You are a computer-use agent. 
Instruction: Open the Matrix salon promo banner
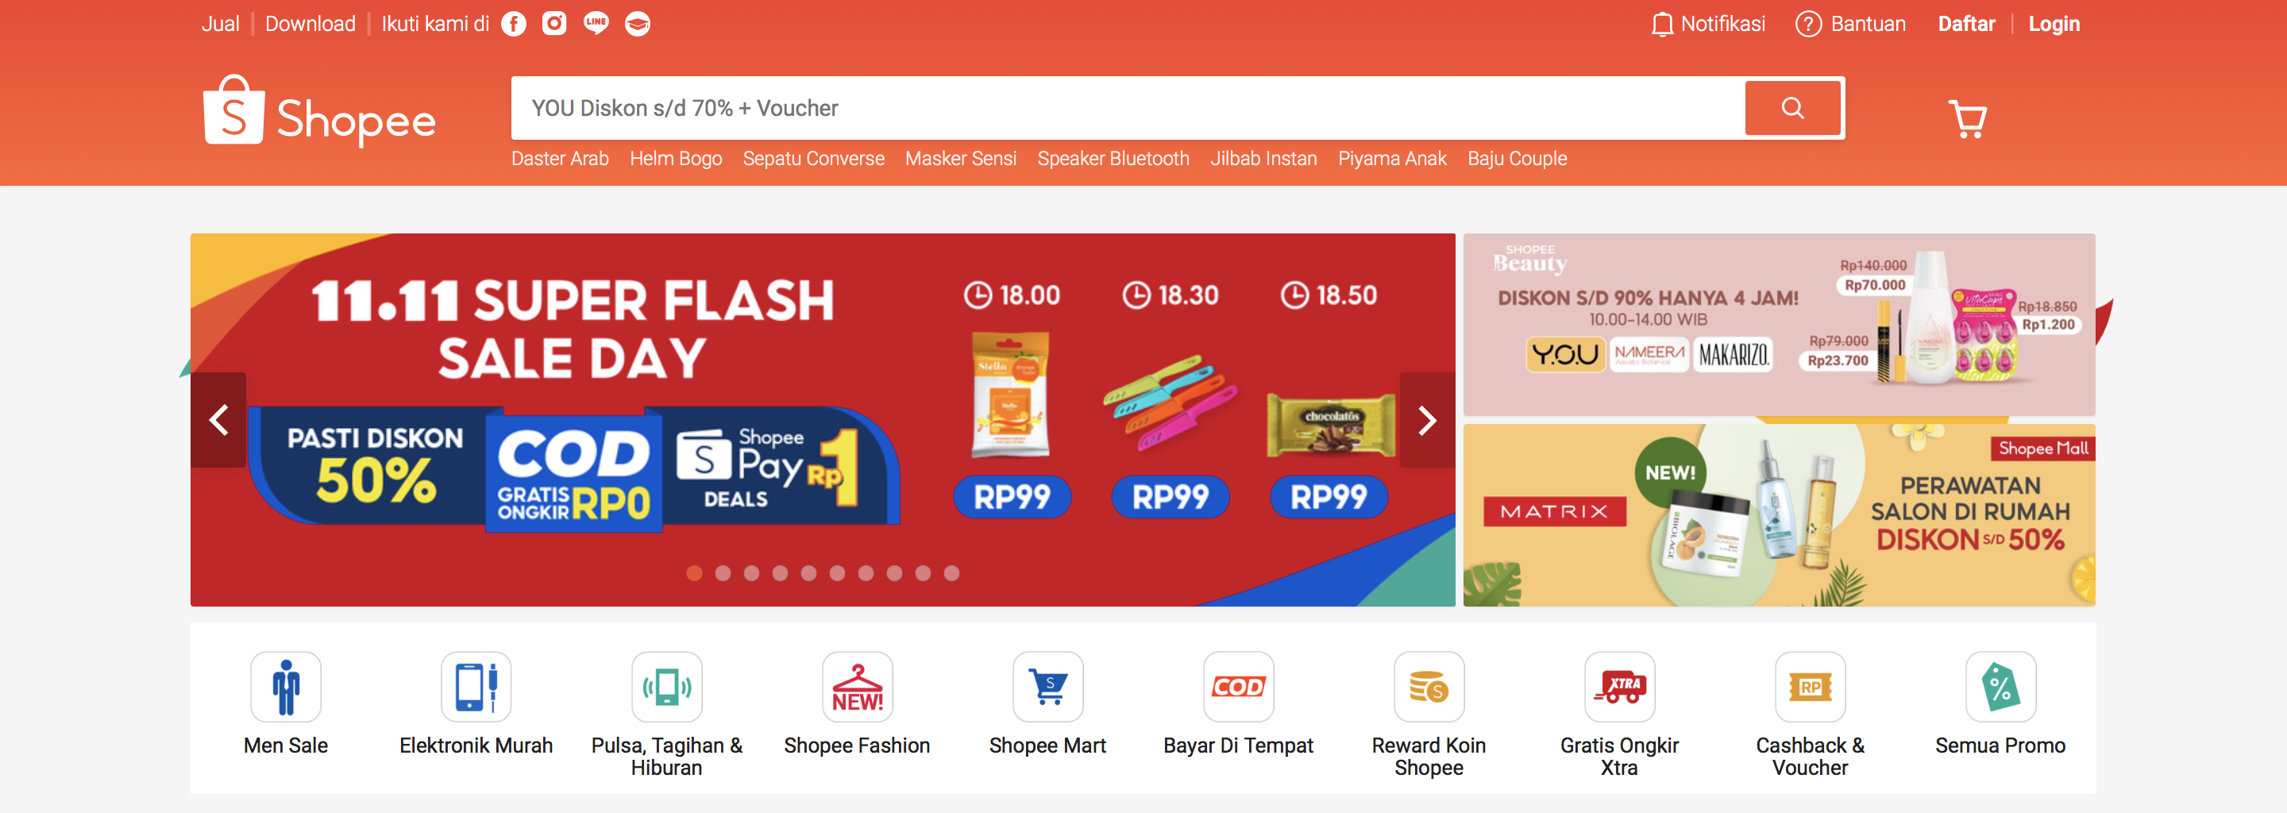(x=1778, y=516)
